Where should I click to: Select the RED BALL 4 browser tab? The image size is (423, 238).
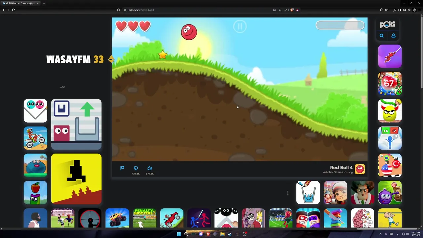20,3
